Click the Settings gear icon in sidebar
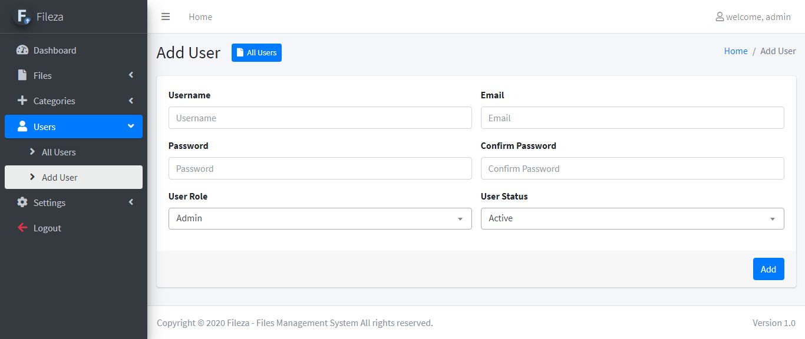This screenshot has height=339, width=805. [x=22, y=202]
